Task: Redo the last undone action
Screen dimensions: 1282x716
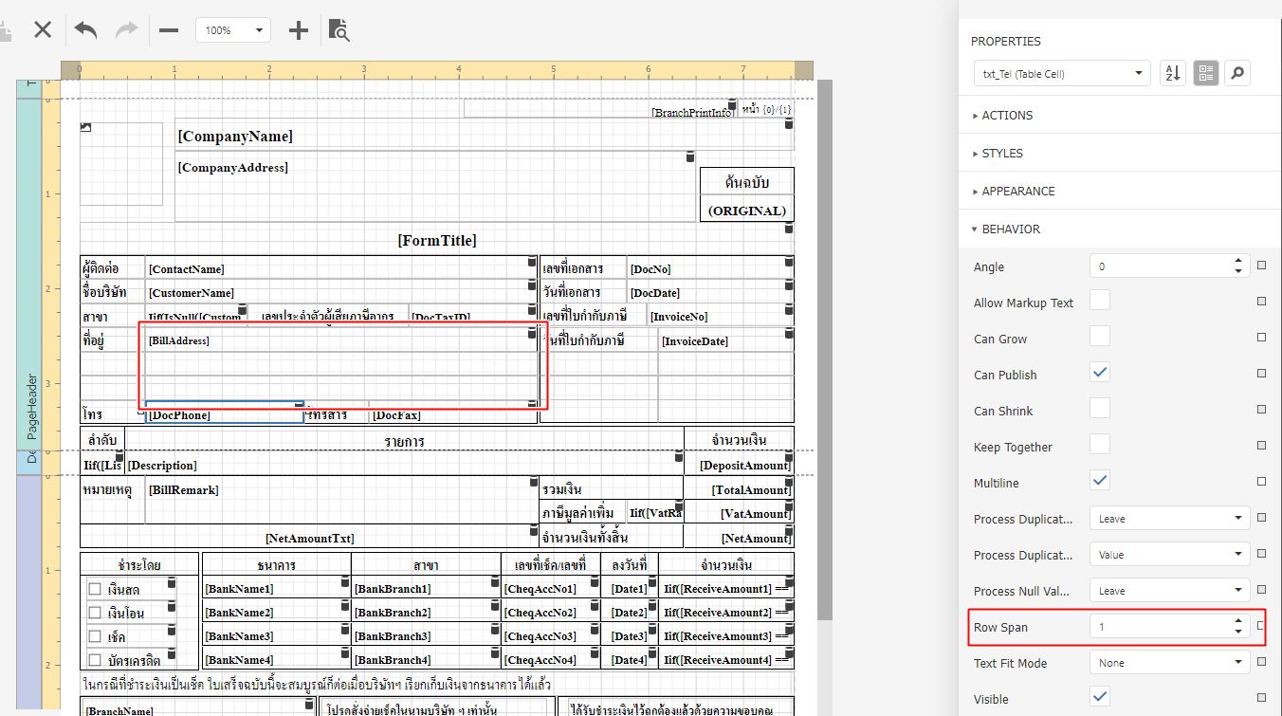Action: click(x=126, y=29)
